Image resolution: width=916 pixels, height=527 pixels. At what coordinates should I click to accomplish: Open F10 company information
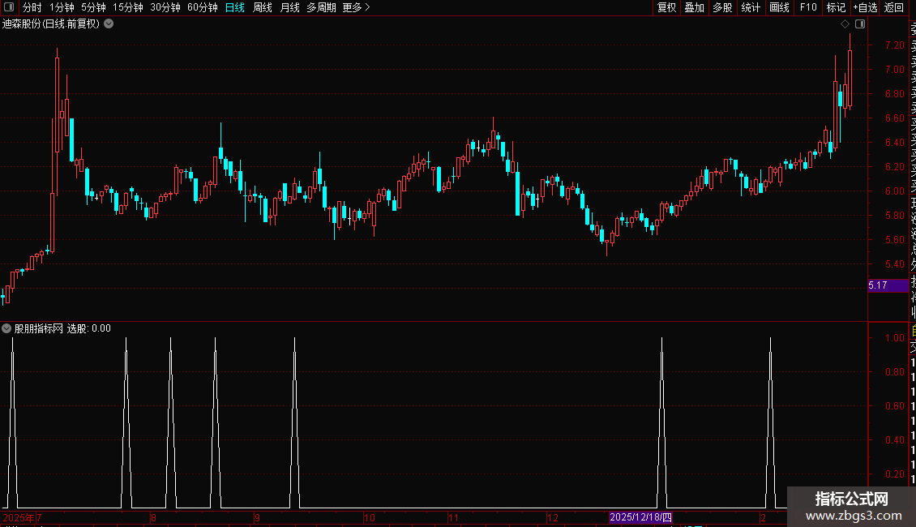pyautogui.click(x=808, y=7)
